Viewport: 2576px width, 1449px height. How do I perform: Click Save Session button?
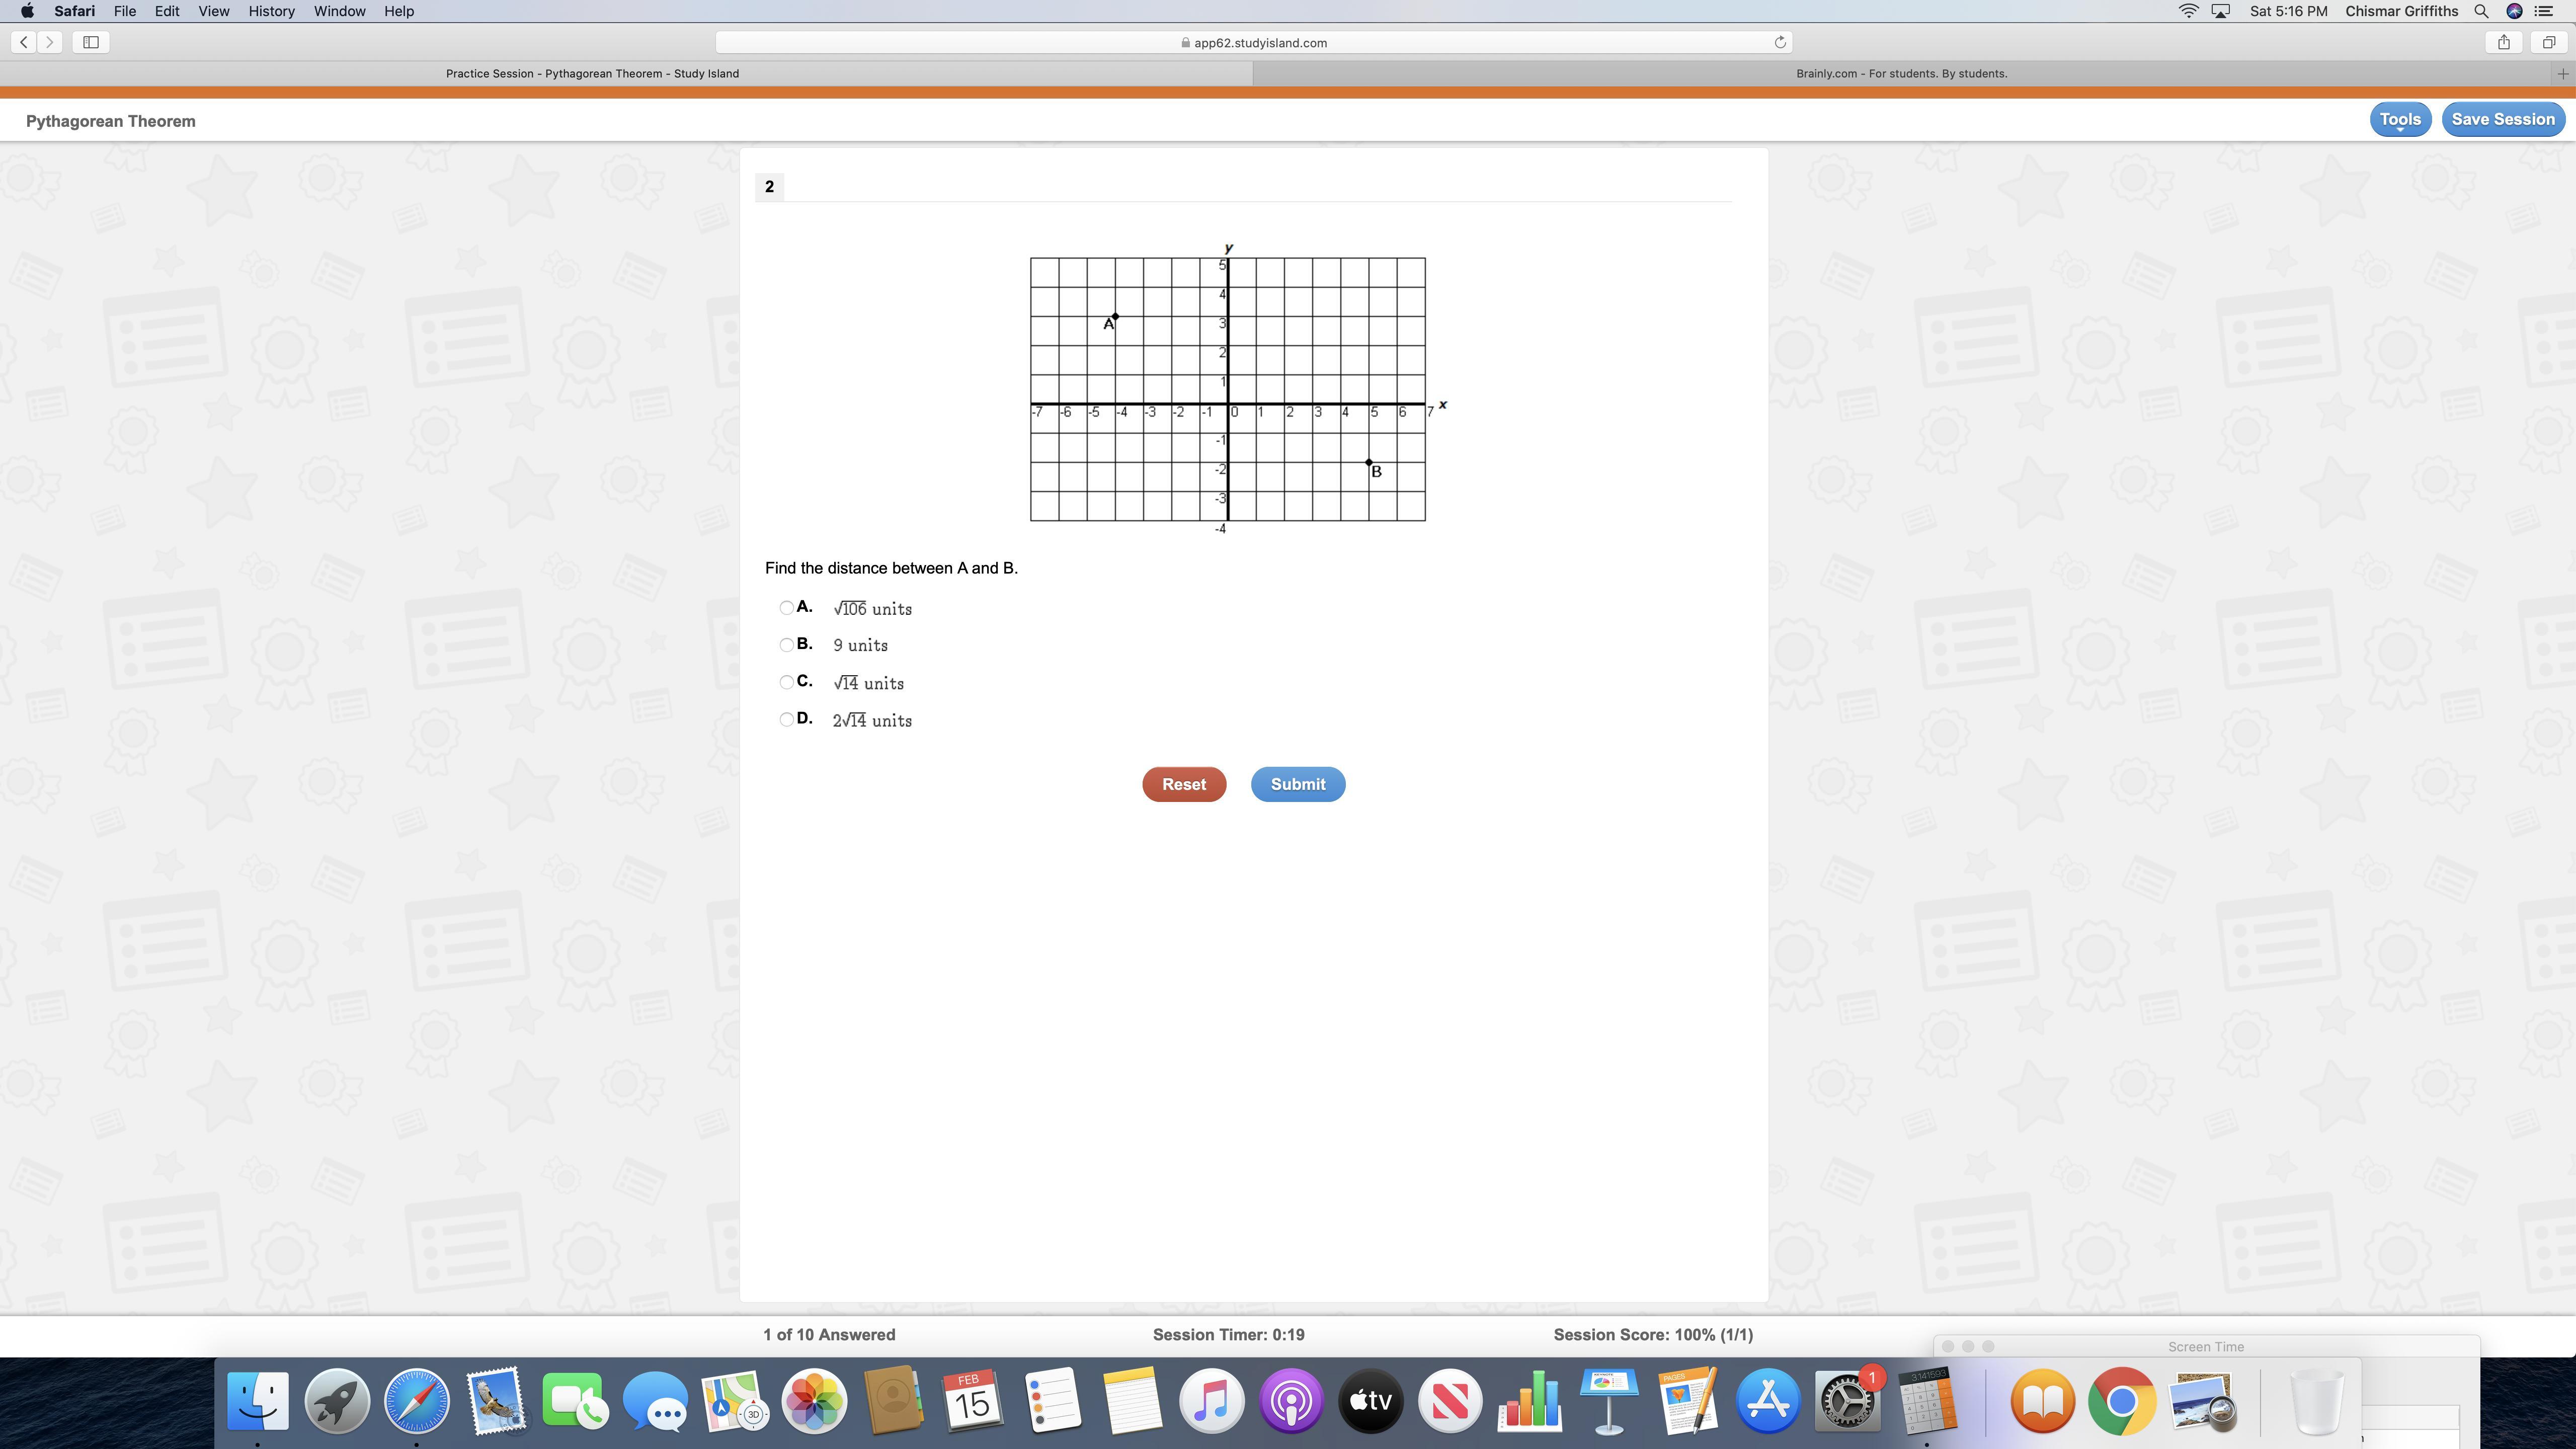click(x=2502, y=120)
